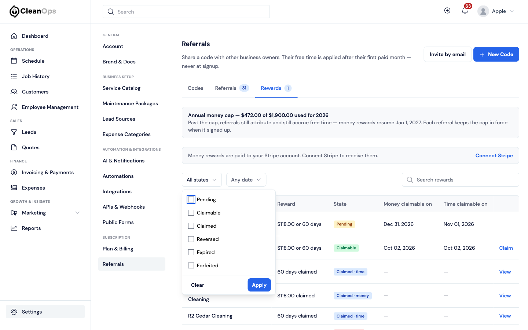Apply the selected state filters
Viewport: 528px width, 330px height.
pos(259,285)
